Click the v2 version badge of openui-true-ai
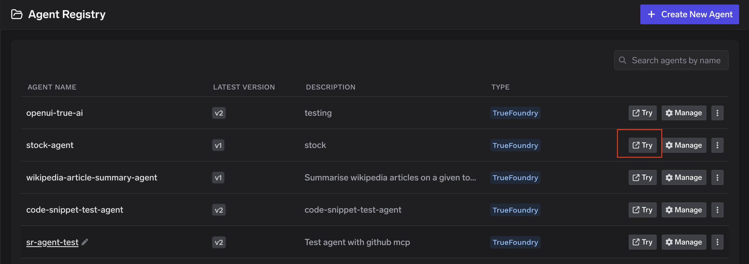Image resolution: width=749 pixels, height=264 pixels. (219, 113)
